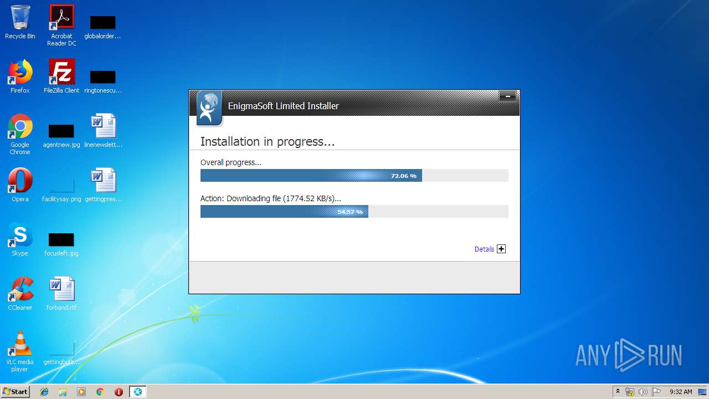Viewport: 709px width, 399px height.
Task: Expand installer Details with plus box
Action: [x=501, y=249]
